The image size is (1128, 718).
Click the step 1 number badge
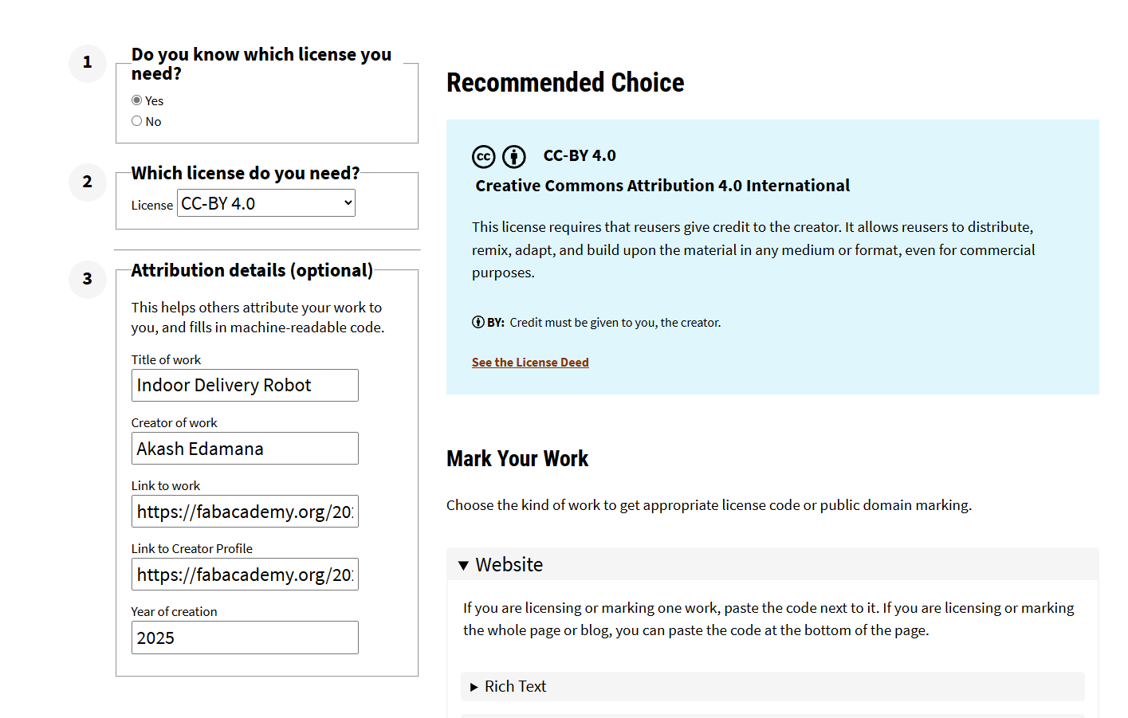click(x=88, y=63)
